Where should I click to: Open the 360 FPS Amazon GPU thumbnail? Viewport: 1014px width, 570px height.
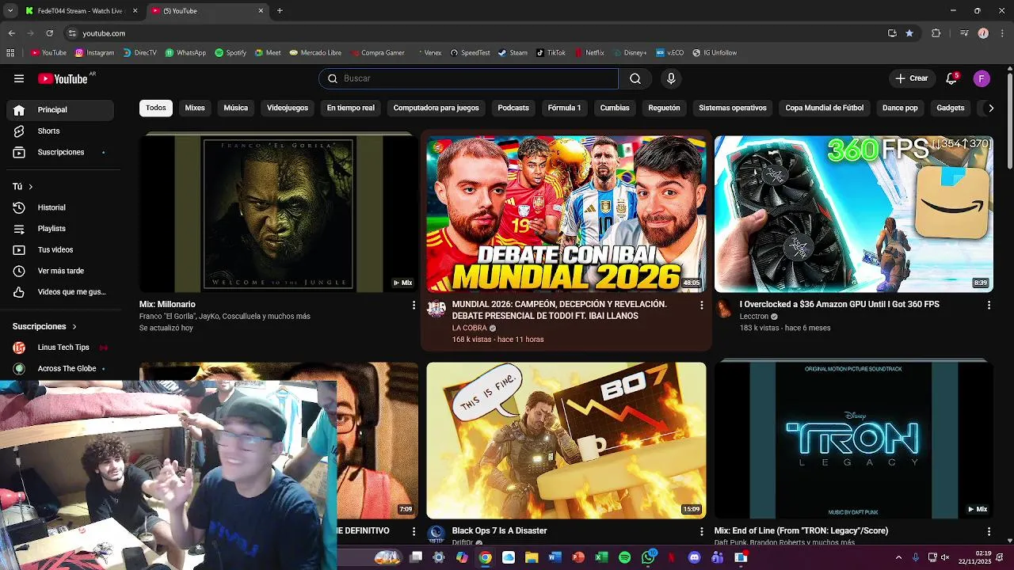point(853,214)
